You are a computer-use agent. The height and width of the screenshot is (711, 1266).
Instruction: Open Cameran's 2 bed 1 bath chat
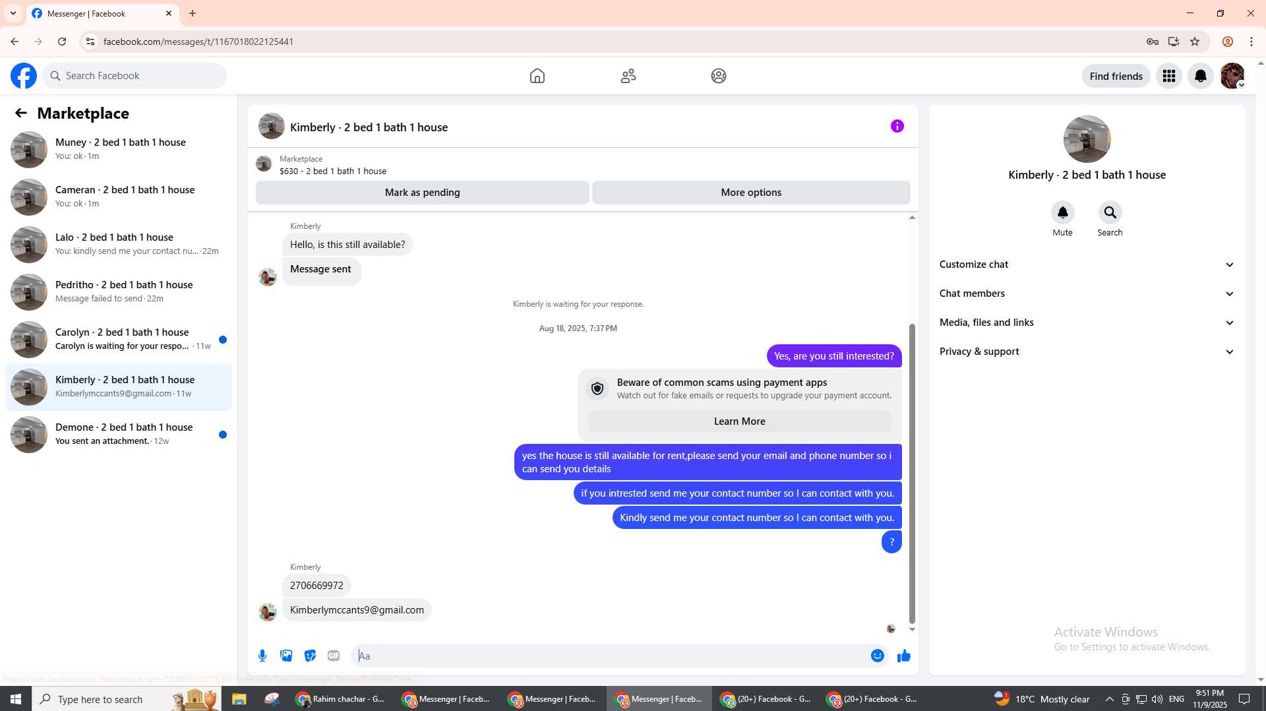tap(119, 197)
